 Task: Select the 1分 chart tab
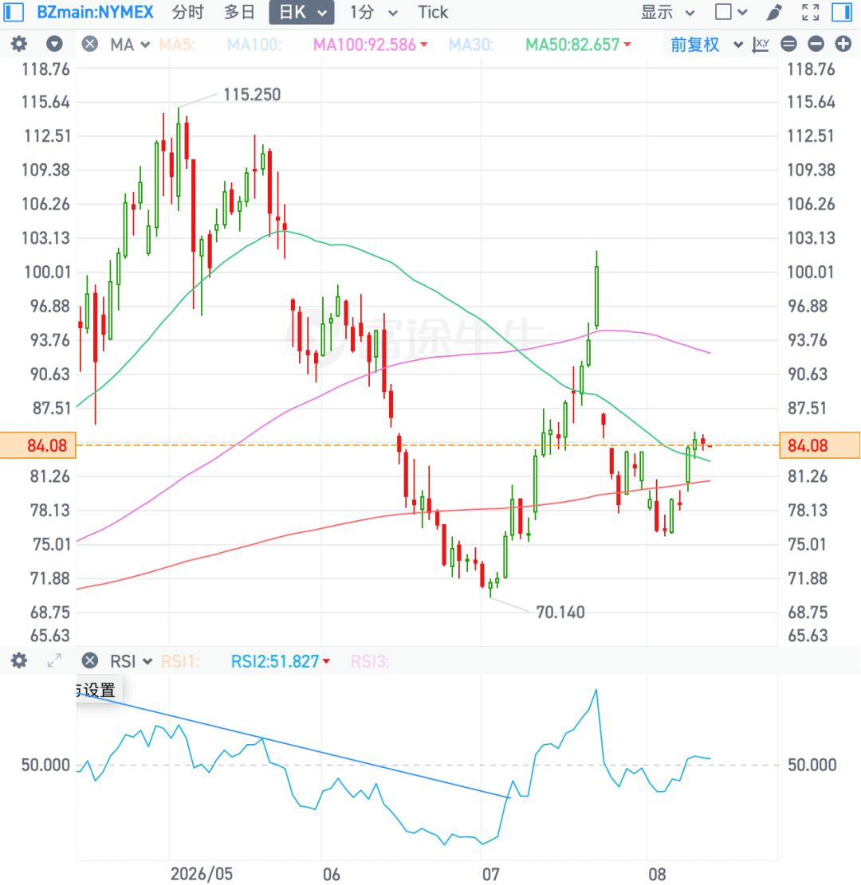pyautogui.click(x=362, y=12)
